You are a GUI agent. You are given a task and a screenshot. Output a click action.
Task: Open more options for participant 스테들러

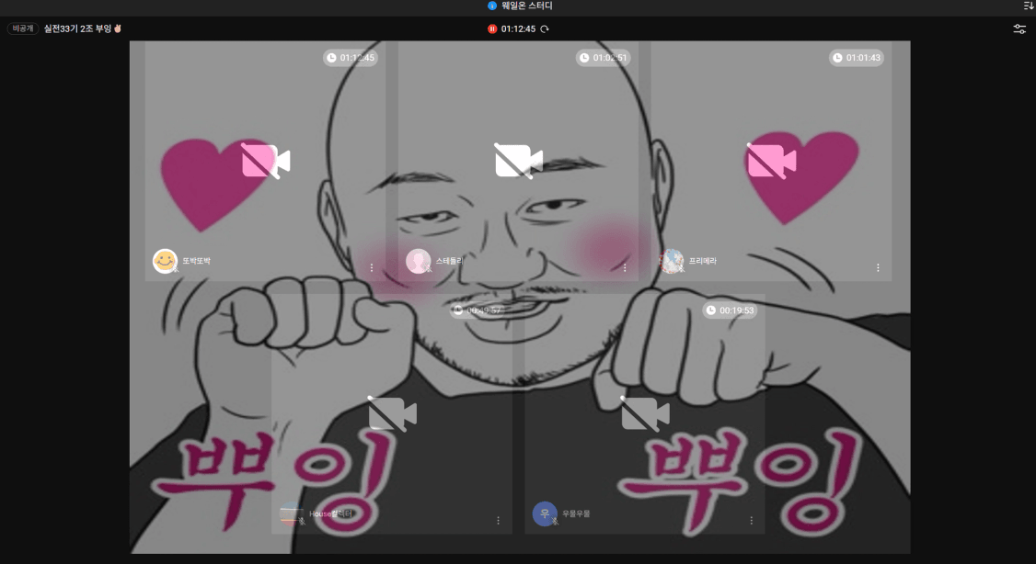click(625, 268)
